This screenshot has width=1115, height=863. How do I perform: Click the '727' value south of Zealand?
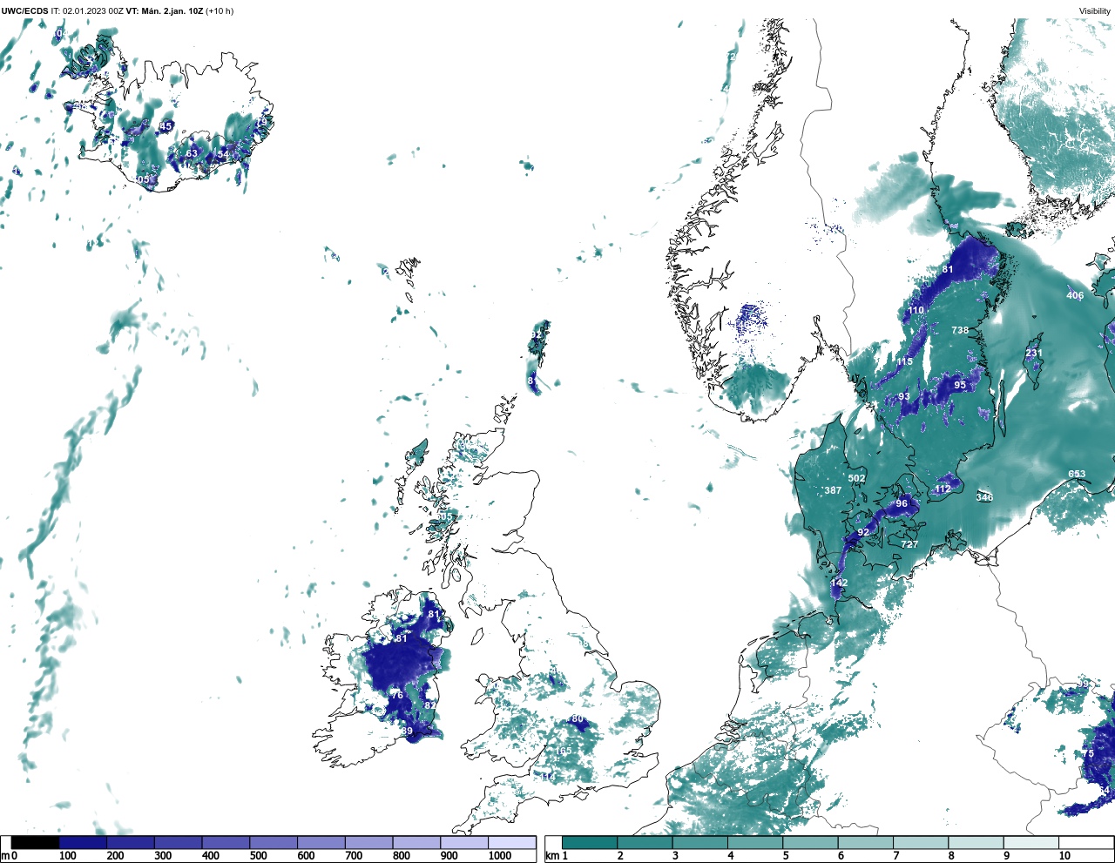(x=909, y=544)
